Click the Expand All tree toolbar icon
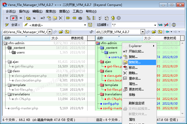The width and height of the screenshot is (187, 124). click(x=89, y=18)
